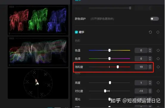
Task: Click keyframe diamond for 亮度 row
Action: click(158, 83)
